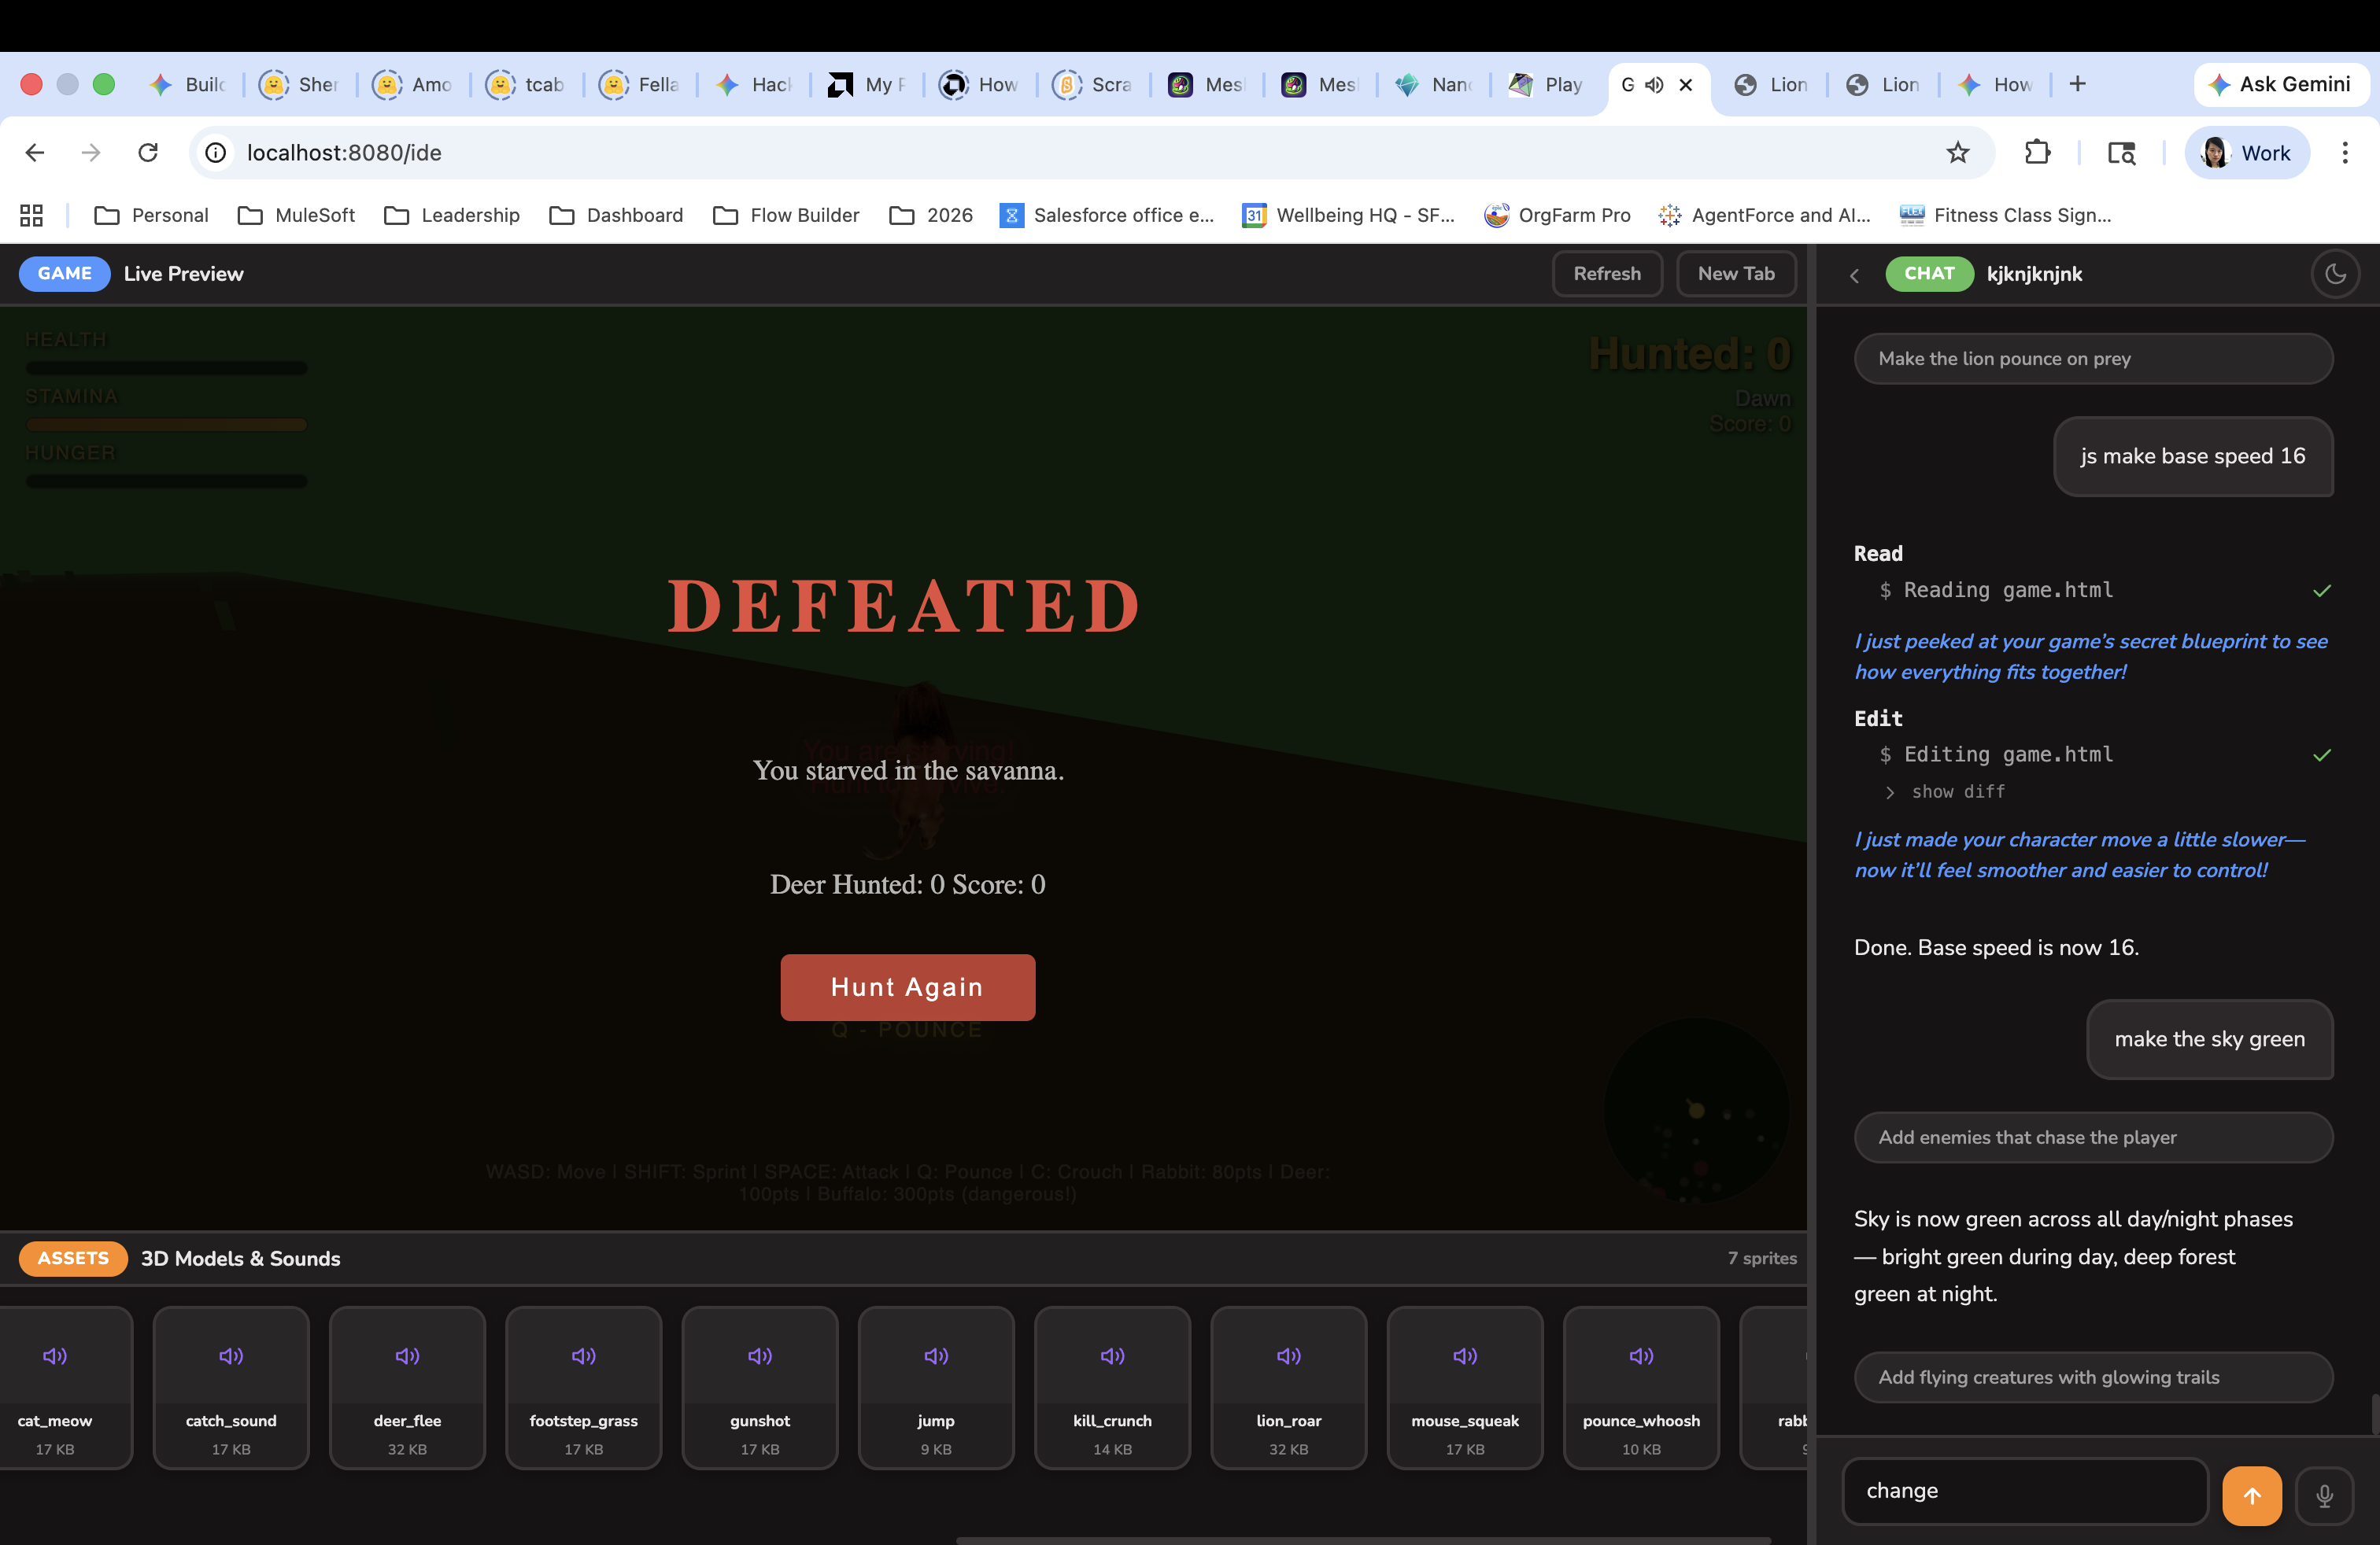Image resolution: width=2380 pixels, height=1545 pixels.
Task: Bookmark page with star icon
Action: (1957, 153)
